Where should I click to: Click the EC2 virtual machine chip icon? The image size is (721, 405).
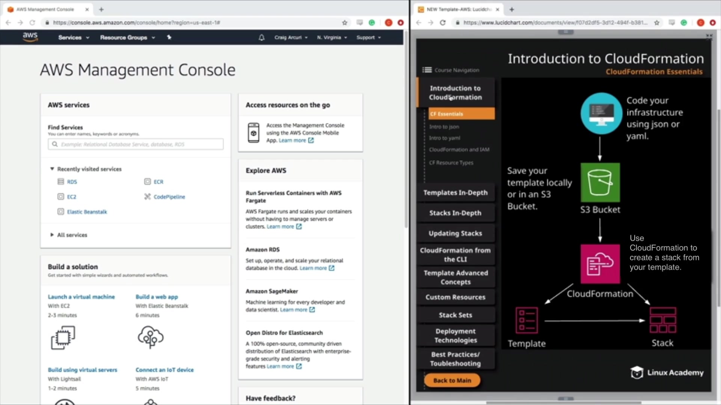pyautogui.click(x=63, y=337)
